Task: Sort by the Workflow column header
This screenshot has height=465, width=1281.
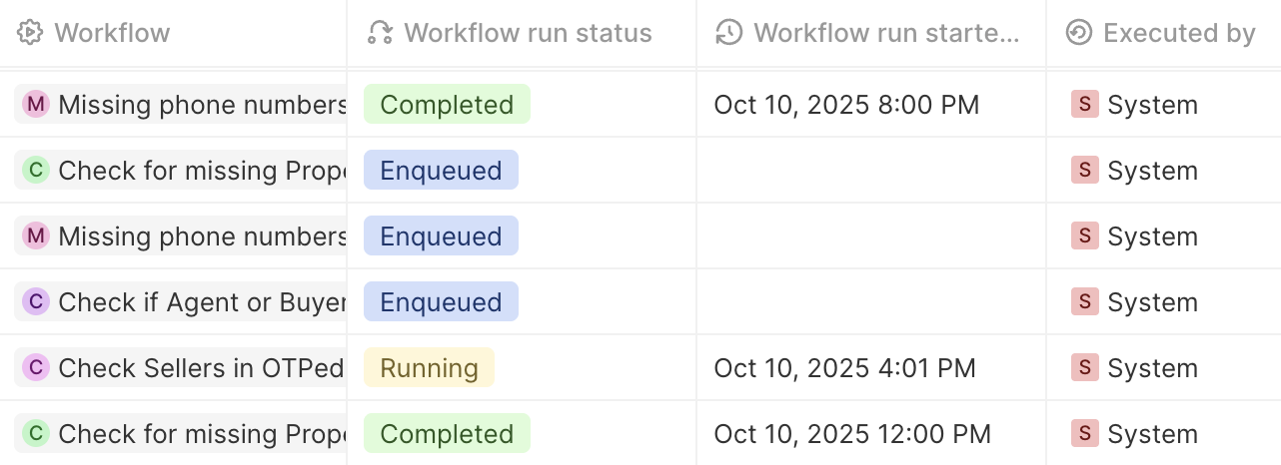Action: pyautogui.click(x=112, y=33)
